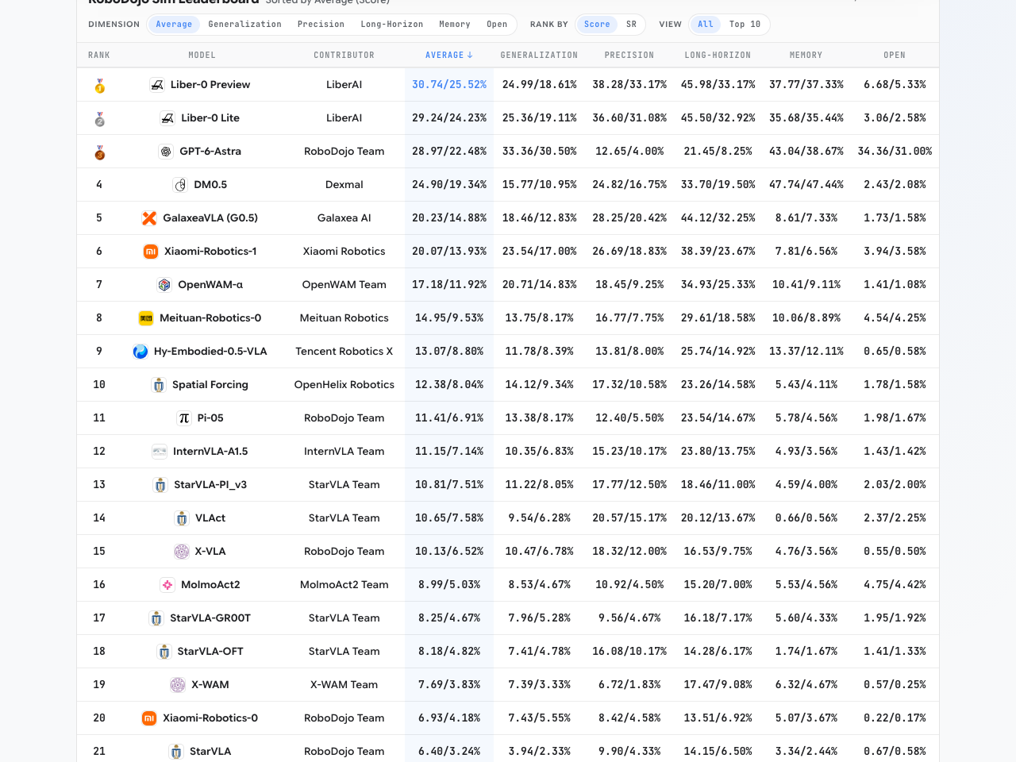Viewport: 1016px width, 762px height.
Task: Click the GPT-6-Astra model logo
Action: coord(166,152)
